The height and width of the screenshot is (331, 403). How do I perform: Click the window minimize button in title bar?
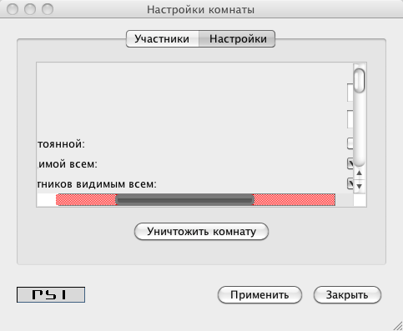(x=30, y=9)
